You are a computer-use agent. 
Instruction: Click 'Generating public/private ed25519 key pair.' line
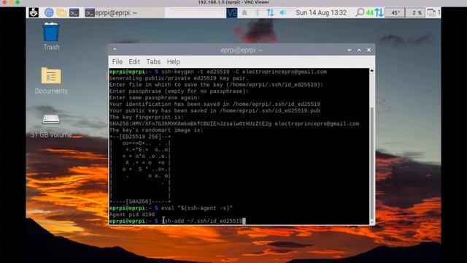click(179, 78)
